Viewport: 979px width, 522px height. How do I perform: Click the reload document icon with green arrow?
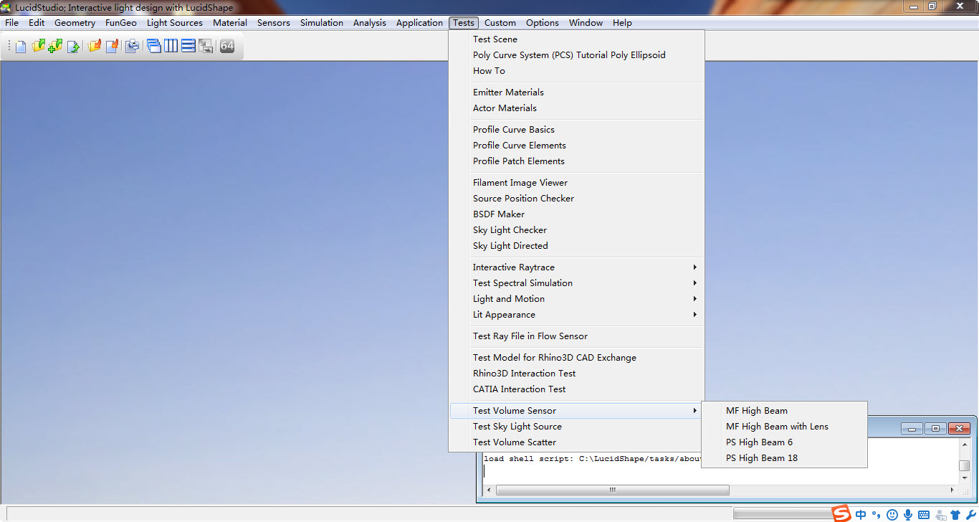[73, 47]
